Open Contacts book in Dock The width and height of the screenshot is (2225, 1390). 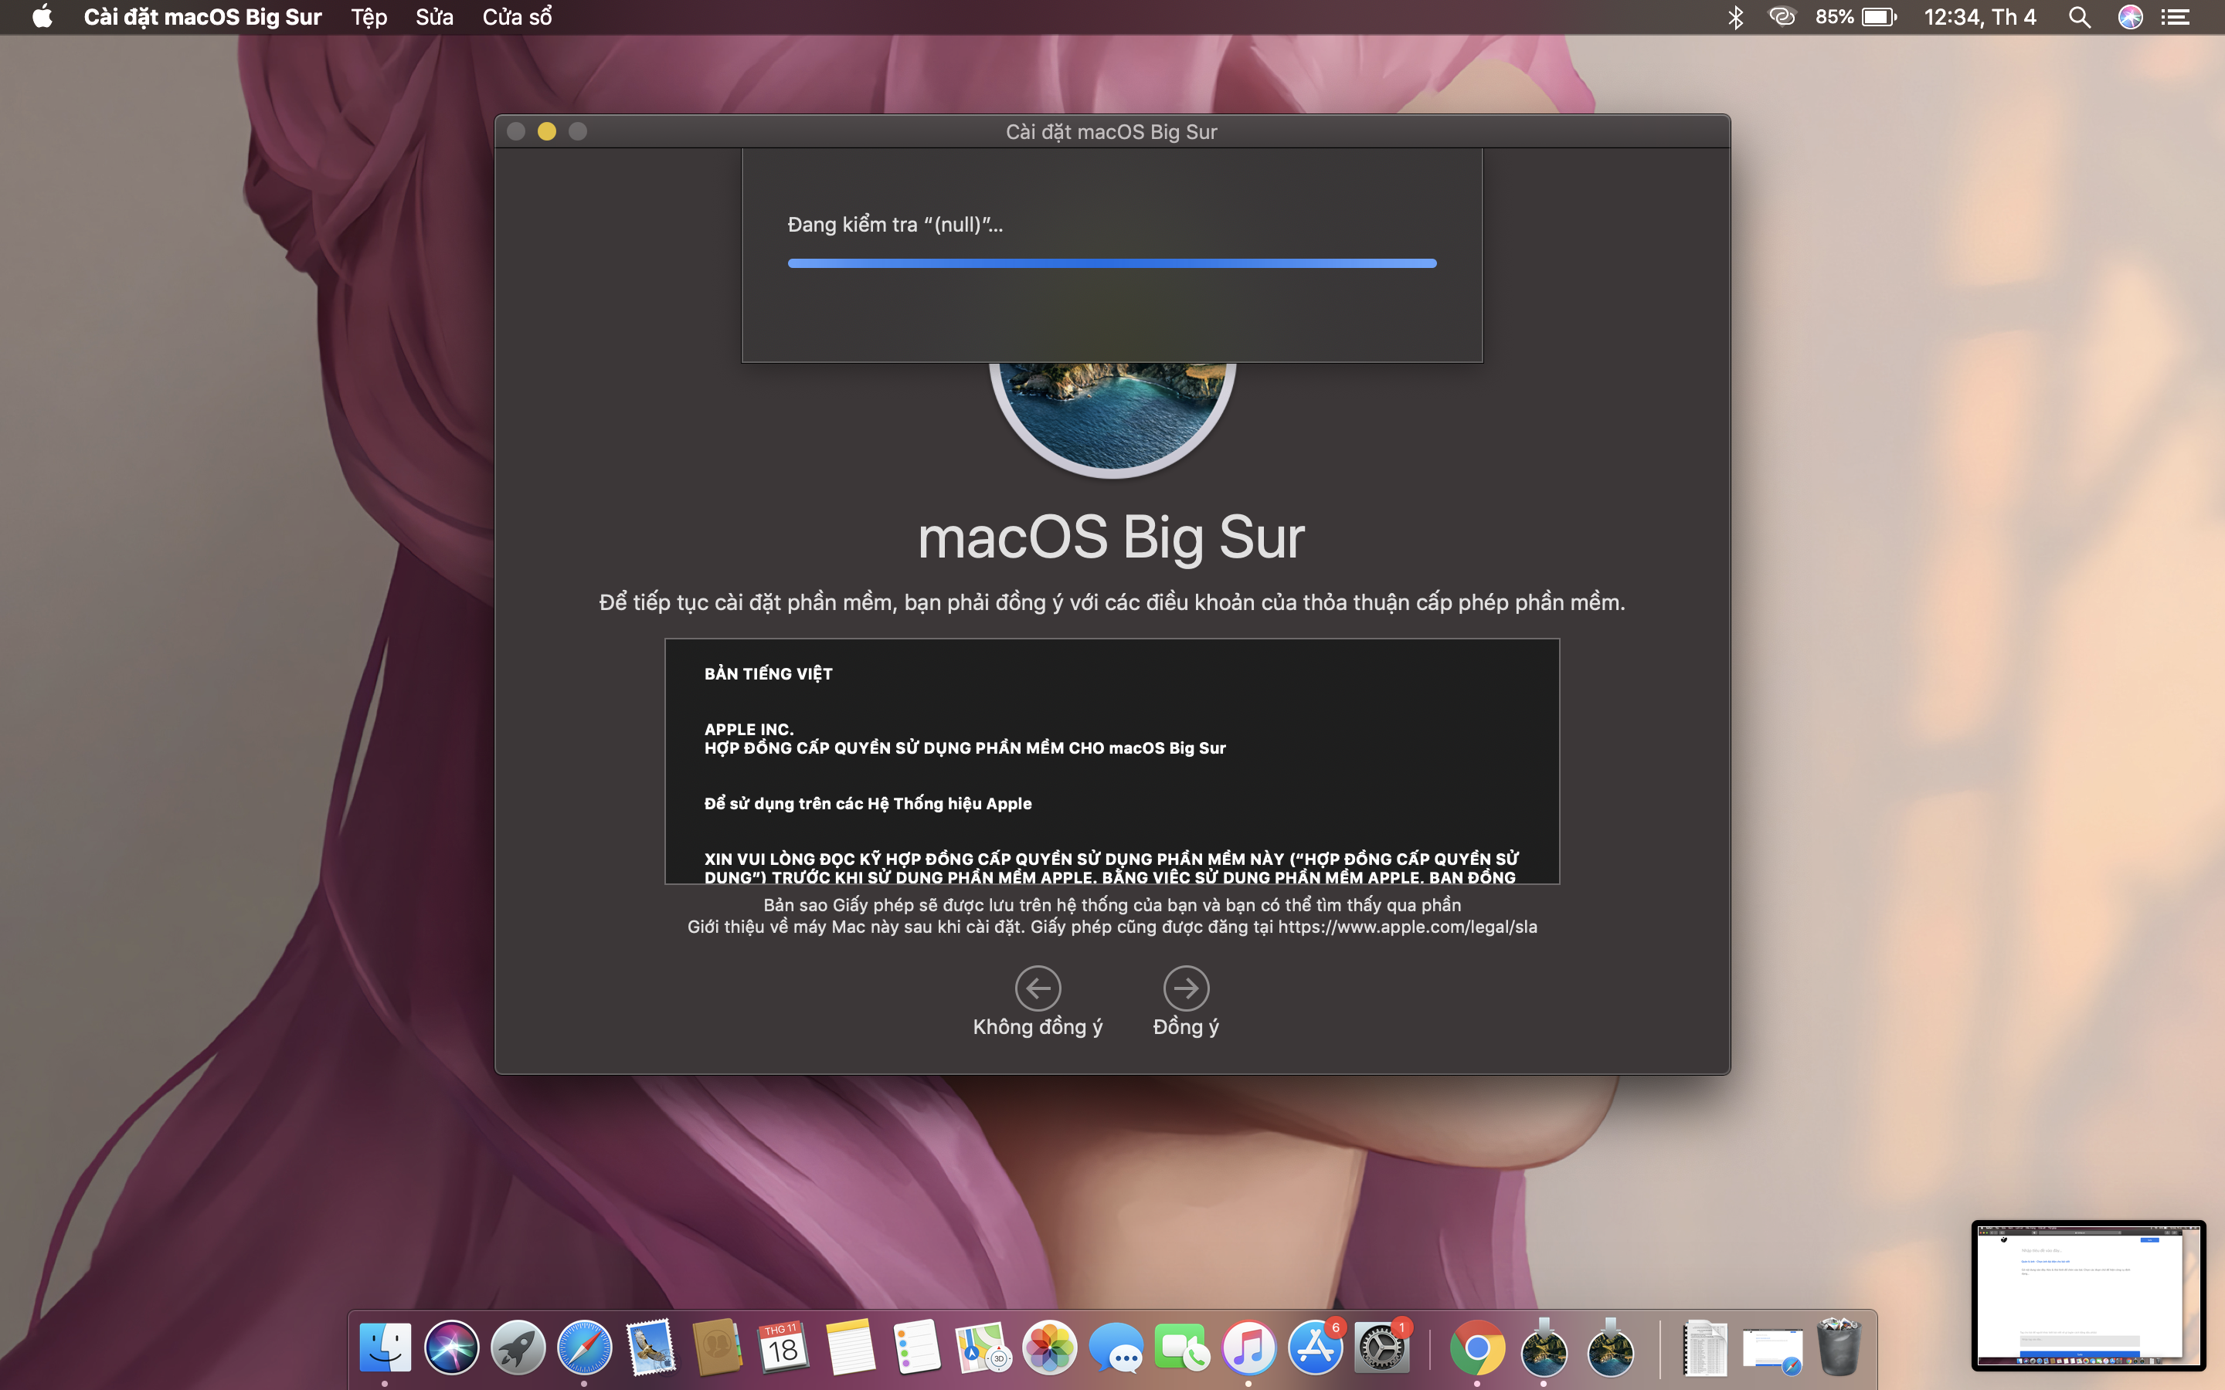point(717,1348)
